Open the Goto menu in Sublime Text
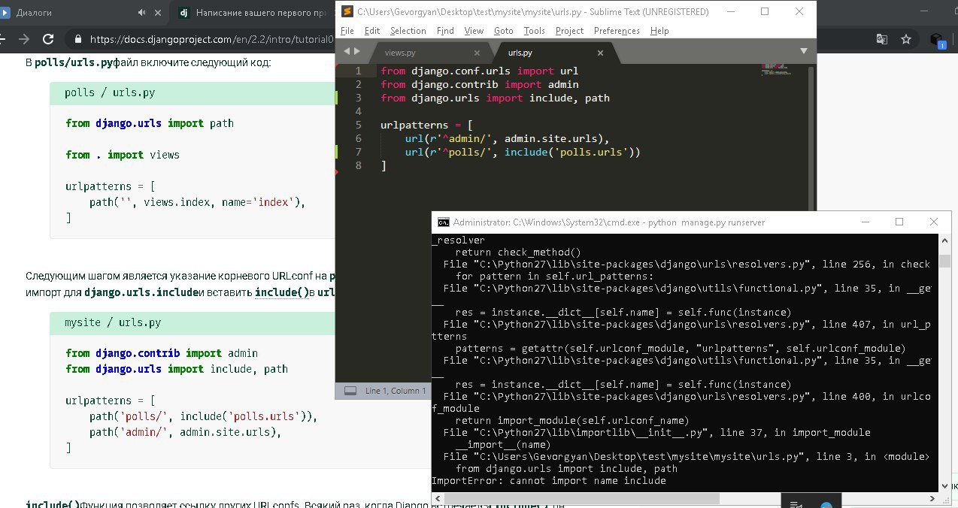The width and height of the screenshot is (958, 508). tap(504, 31)
